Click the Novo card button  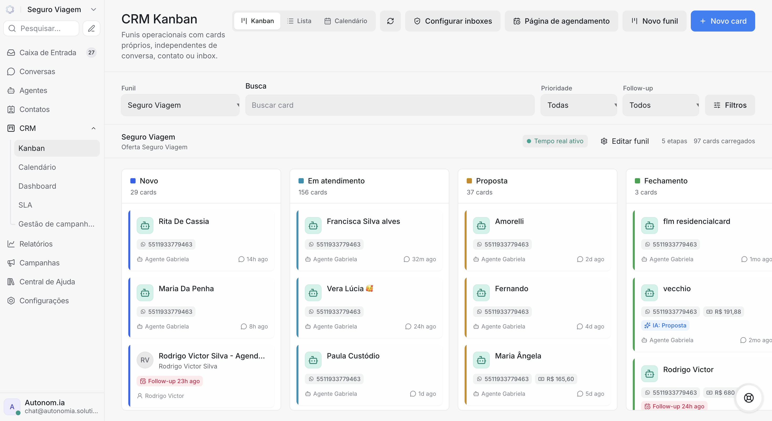click(723, 21)
